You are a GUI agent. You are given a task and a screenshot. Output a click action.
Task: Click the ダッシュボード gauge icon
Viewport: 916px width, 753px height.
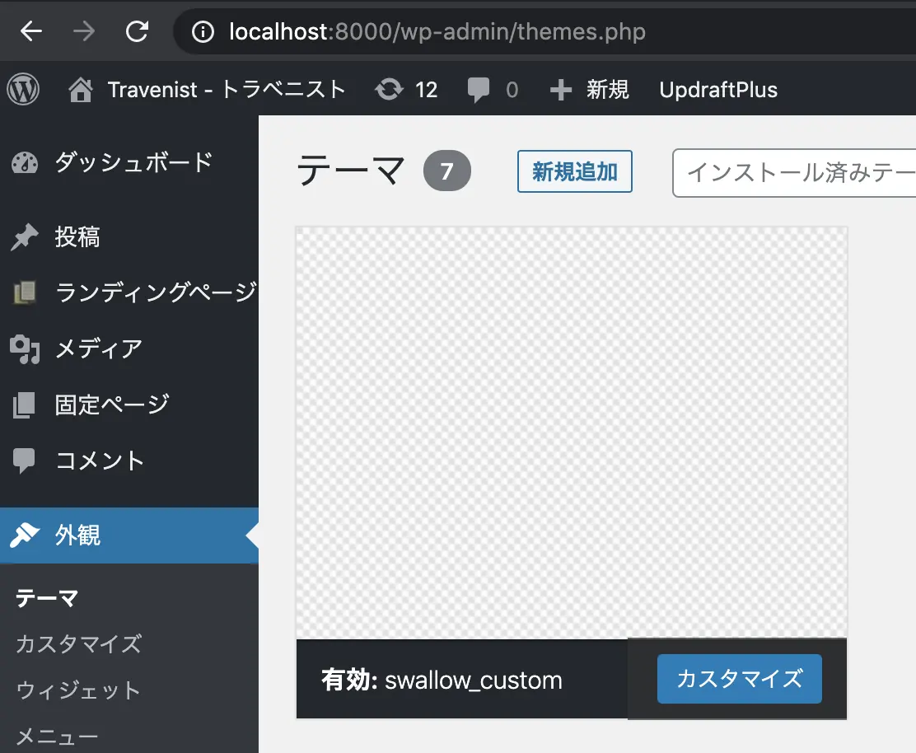[x=25, y=163]
